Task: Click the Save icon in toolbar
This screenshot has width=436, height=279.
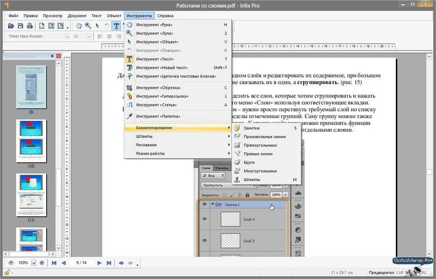Action: tap(20, 26)
